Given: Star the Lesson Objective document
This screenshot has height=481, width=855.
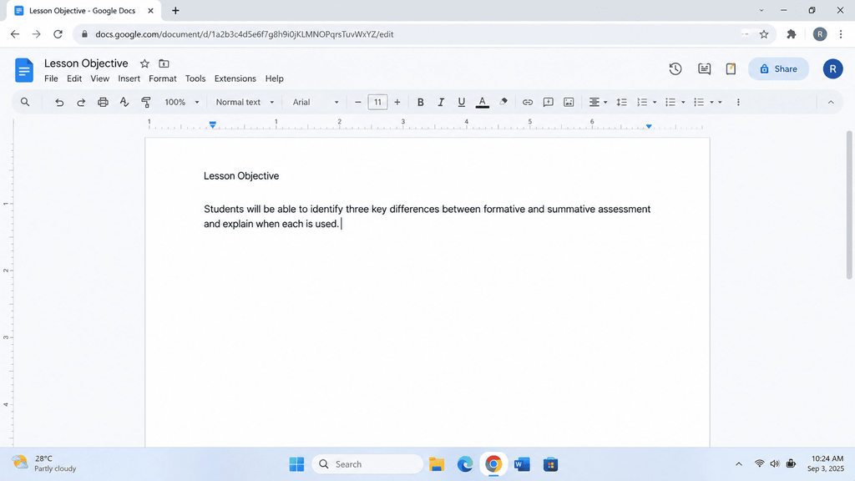Looking at the screenshot, I should pyautogui.click(x=144, y=63).
